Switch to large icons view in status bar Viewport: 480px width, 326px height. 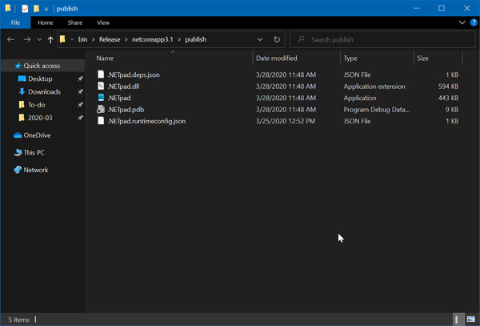[471, 320]
